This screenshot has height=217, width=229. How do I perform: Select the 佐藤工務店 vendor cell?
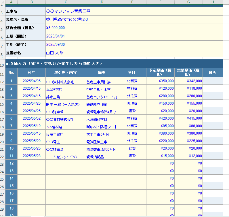pos(66,133)
